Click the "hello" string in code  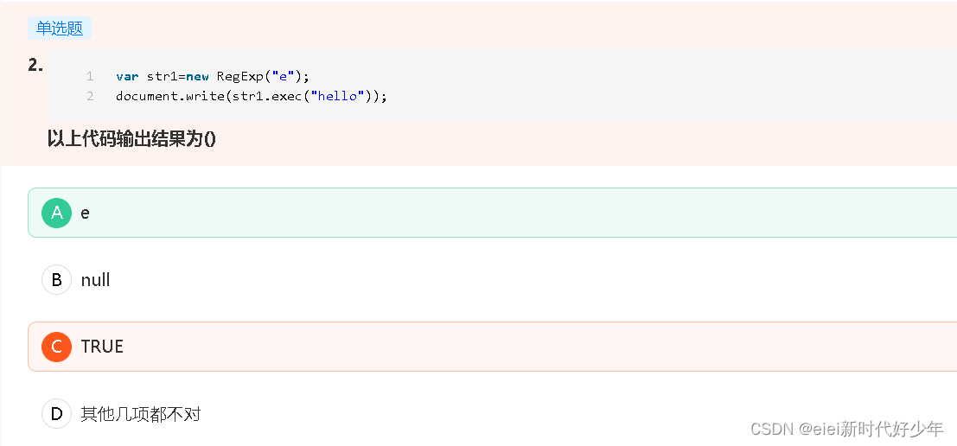click(337, 97)
